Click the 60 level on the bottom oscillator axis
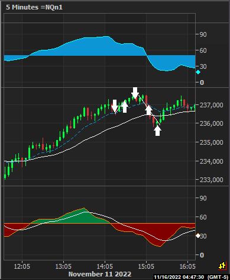The height and width of the screenshot is (280, 230). (203, 217)
